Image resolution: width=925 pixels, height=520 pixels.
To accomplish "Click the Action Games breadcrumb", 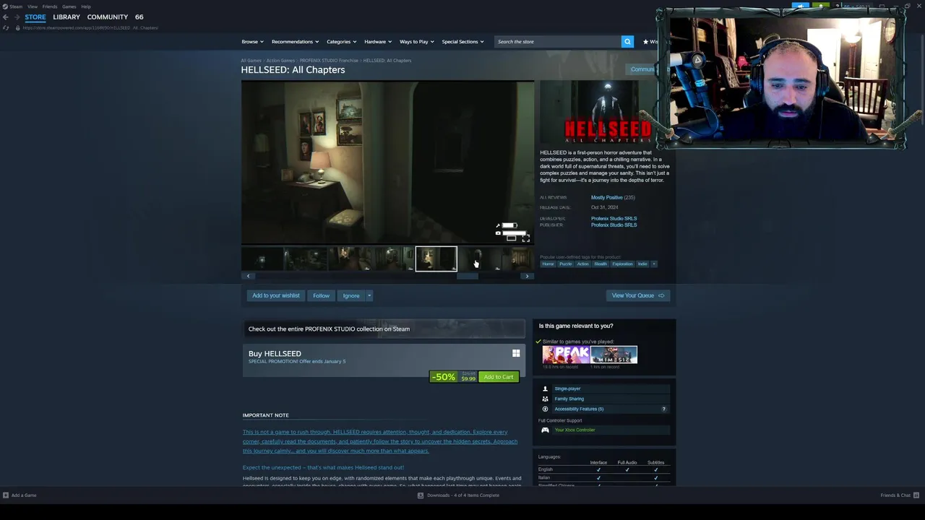I will click(280, 61).
